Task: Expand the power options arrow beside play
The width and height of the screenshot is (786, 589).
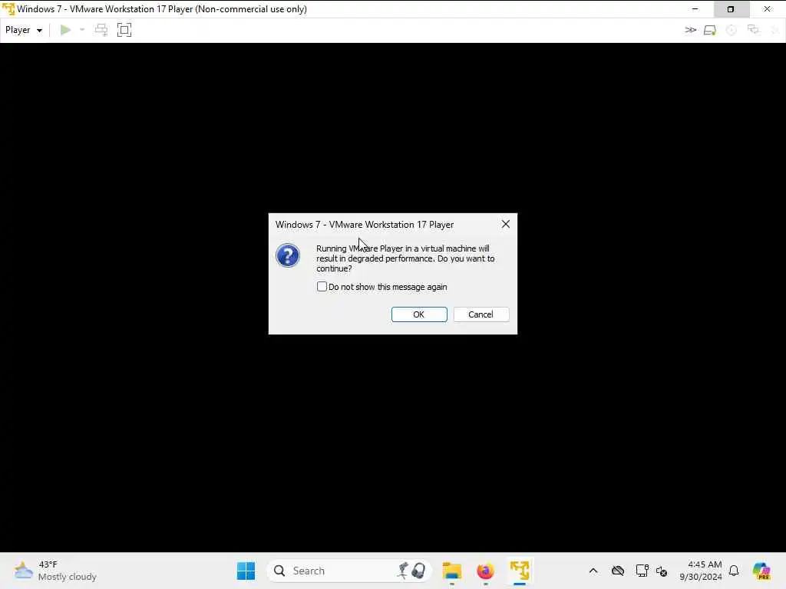Action: pyautogui.click(x=82, y=30)
